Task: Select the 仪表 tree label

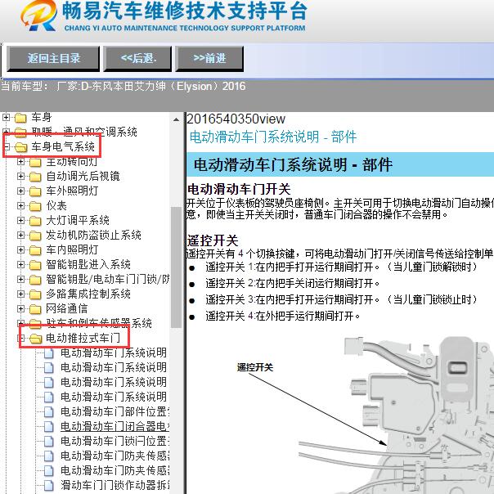Action: coord(56,206)
